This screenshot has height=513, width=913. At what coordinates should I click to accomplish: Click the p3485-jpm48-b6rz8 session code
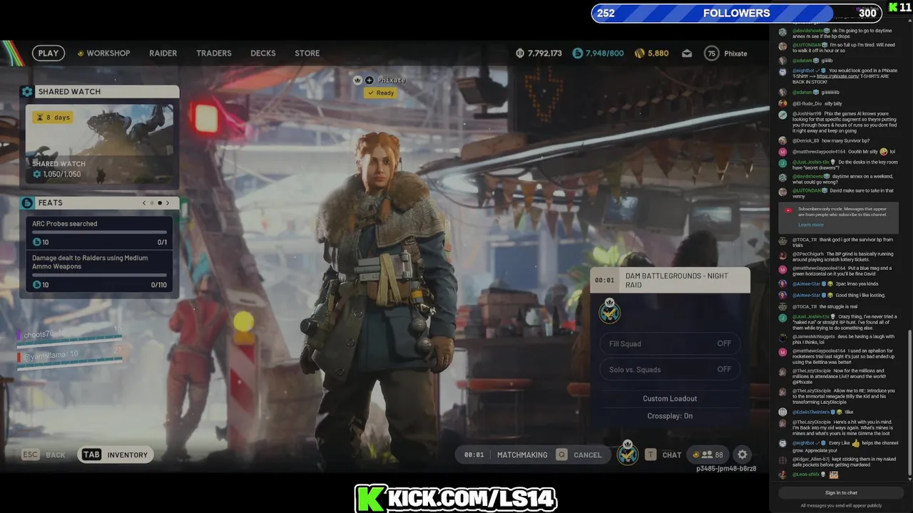tap(726, 469)
